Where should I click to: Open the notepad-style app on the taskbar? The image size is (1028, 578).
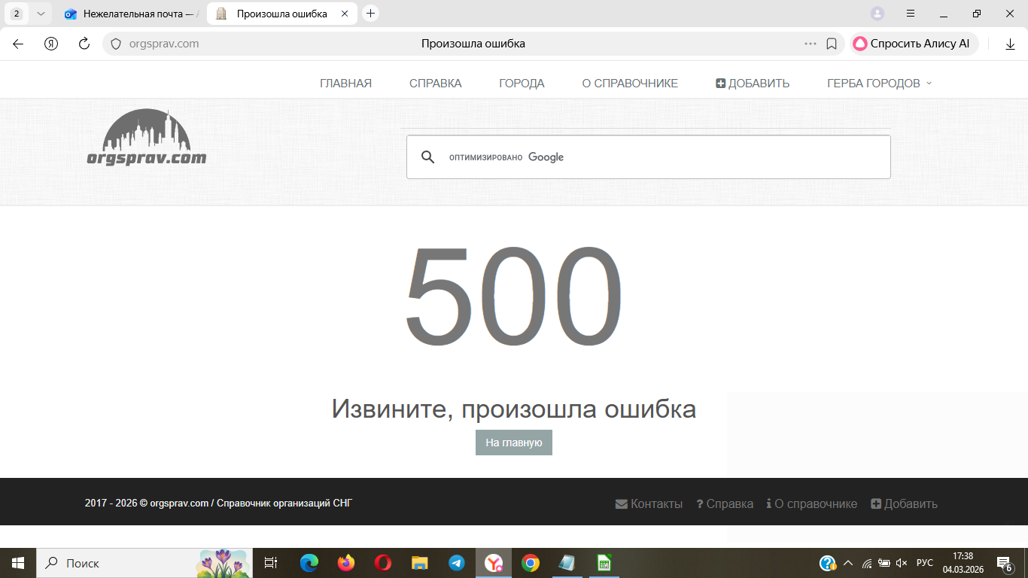(x=567, y=563)
